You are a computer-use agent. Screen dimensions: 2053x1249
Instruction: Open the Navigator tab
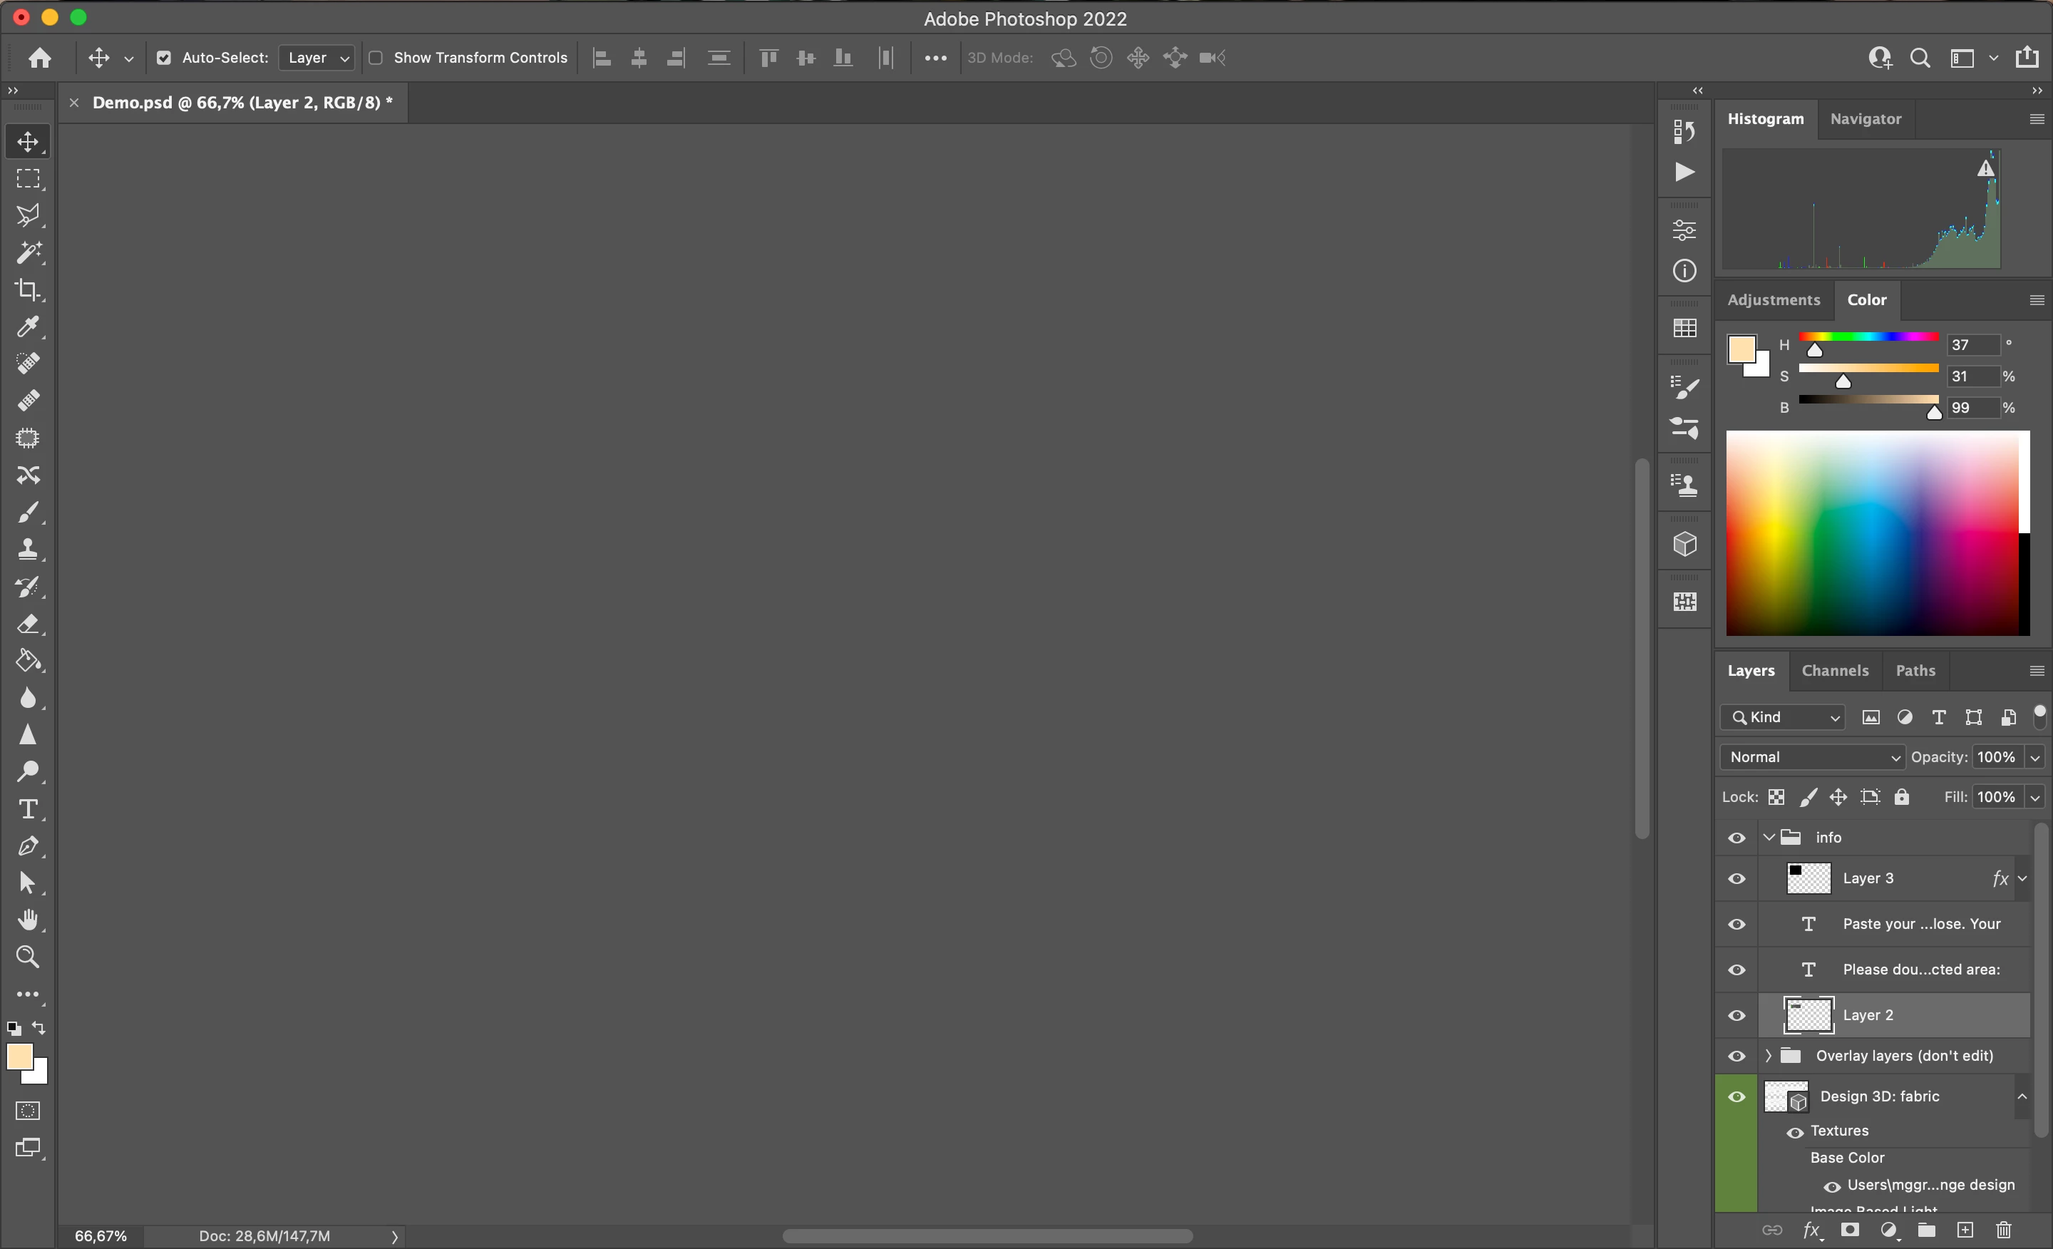point(1866,119)
